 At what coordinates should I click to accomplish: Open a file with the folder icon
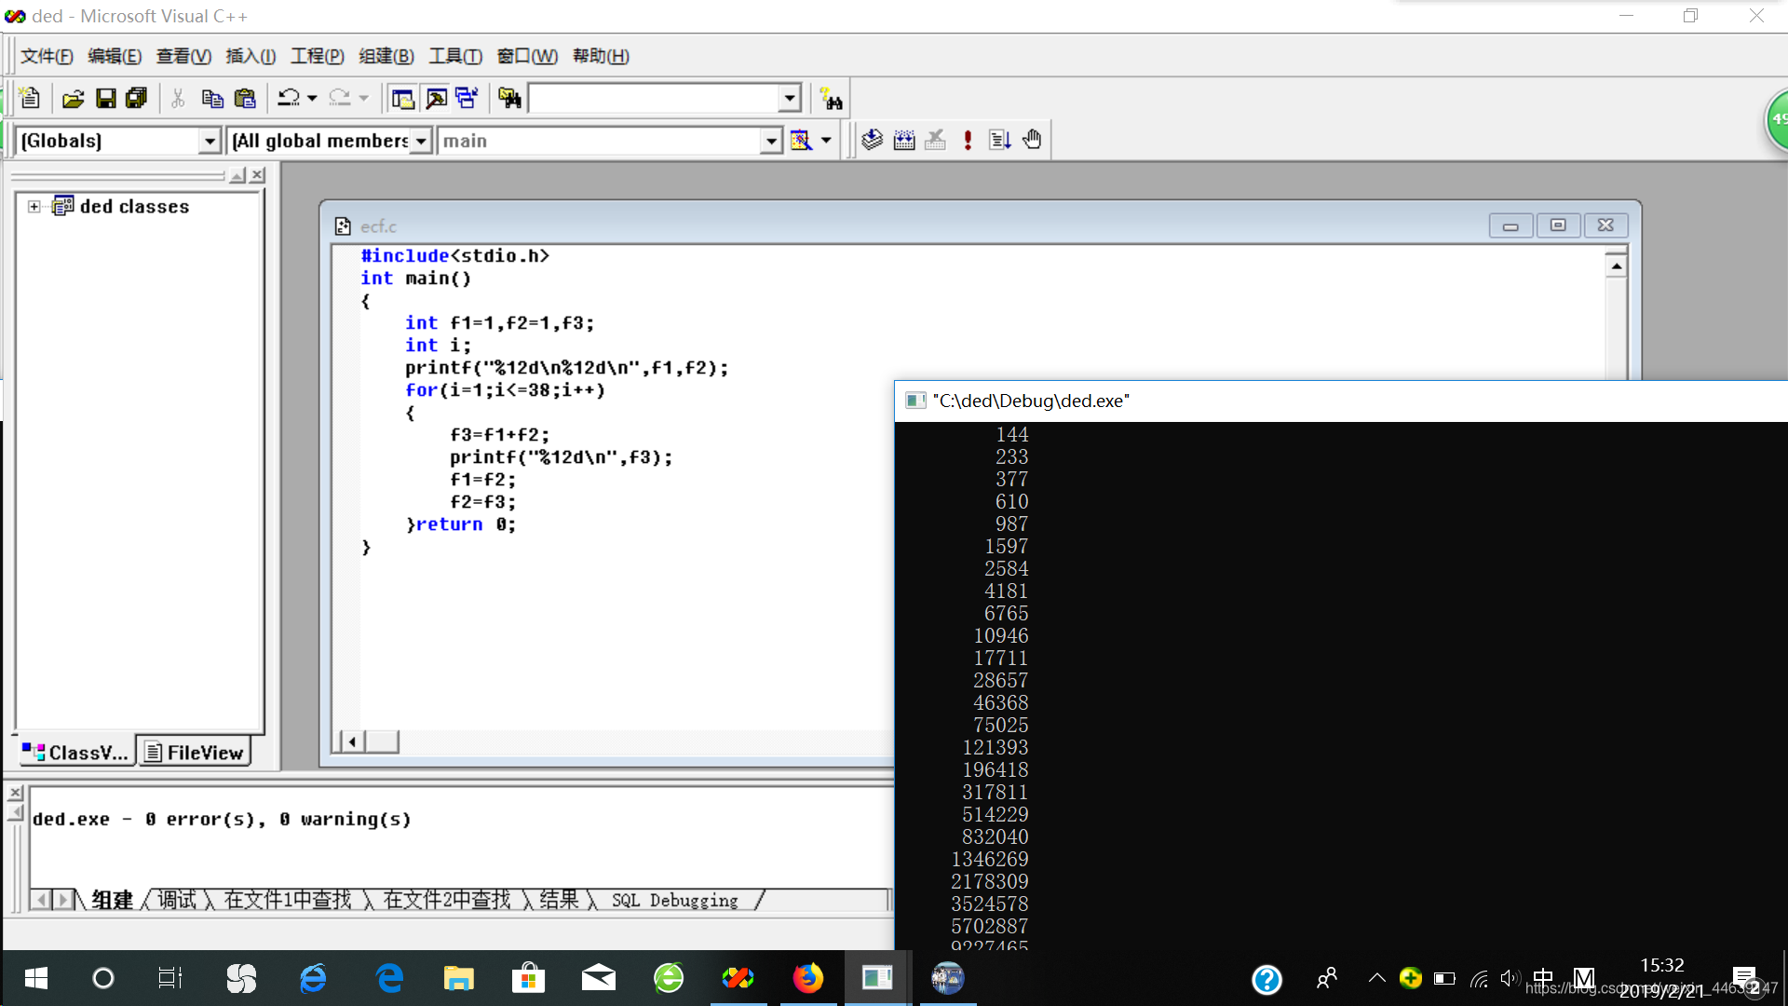(x=74, y=98)
